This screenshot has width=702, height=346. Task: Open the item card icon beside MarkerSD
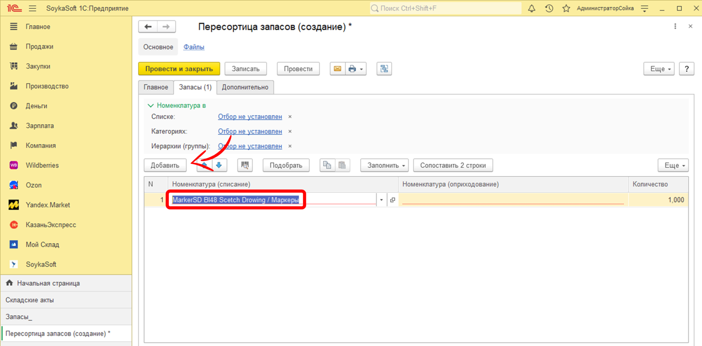pos(392,200)
